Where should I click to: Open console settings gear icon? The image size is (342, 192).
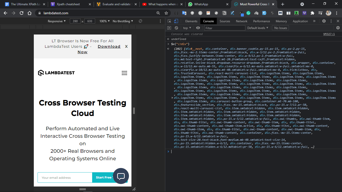[338, 28]
